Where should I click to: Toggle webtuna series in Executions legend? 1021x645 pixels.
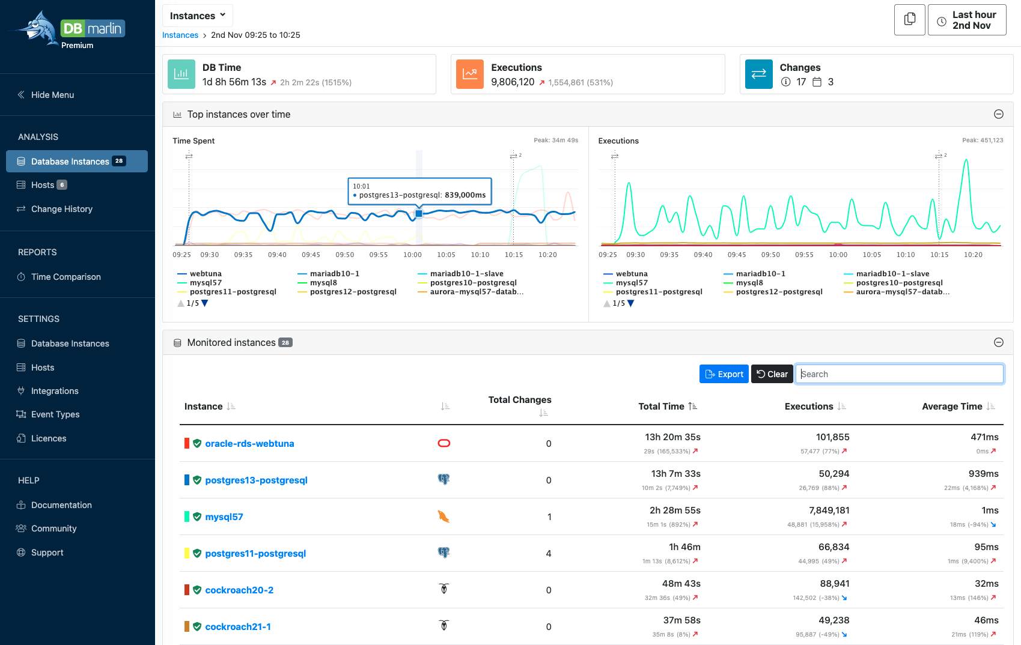(626, 274)
